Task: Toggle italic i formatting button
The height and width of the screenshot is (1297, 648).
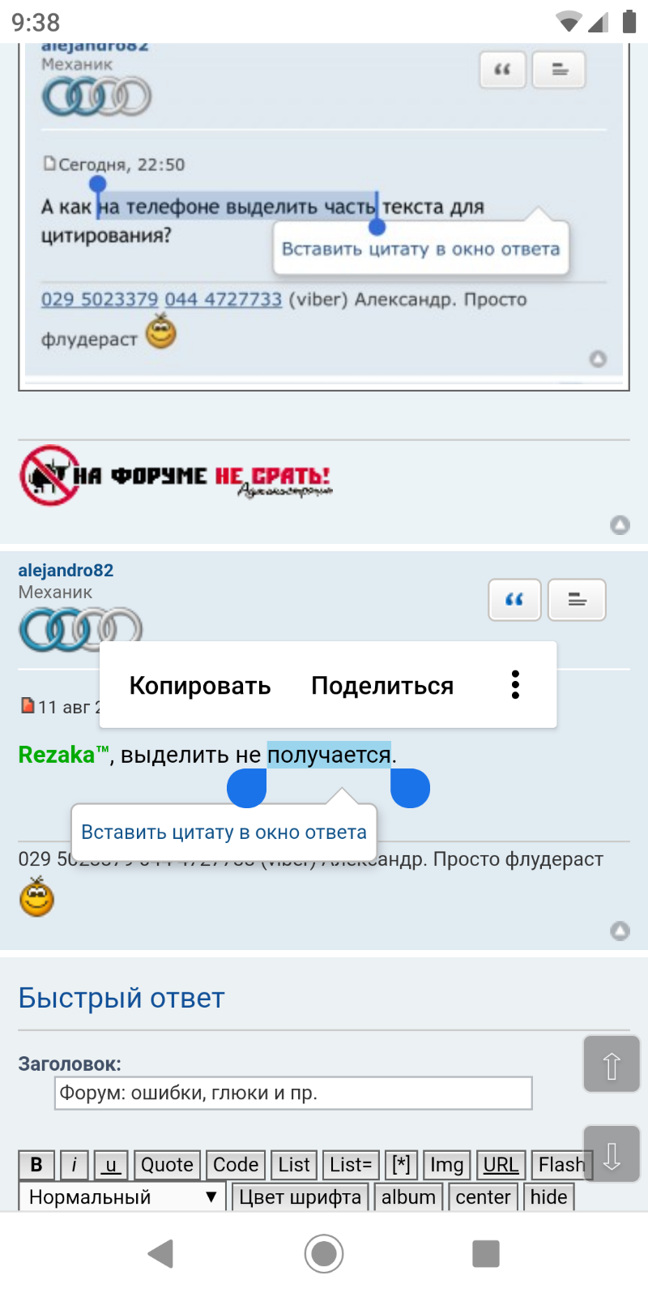Action: [x=74, y=1165]
